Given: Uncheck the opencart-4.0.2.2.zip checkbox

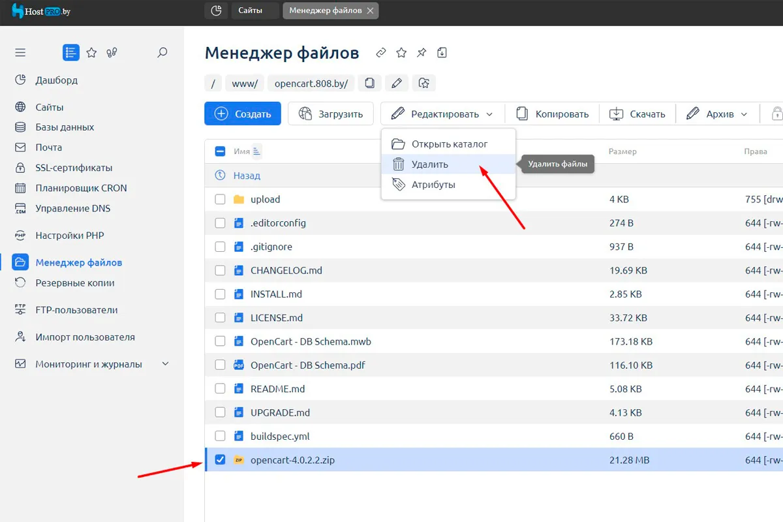Looking at the screenshot, I should [x=221, y=460].
